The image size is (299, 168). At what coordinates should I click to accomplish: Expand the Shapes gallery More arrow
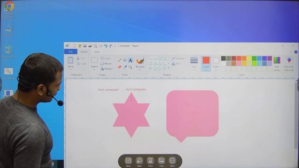click(x=169, y=68)
